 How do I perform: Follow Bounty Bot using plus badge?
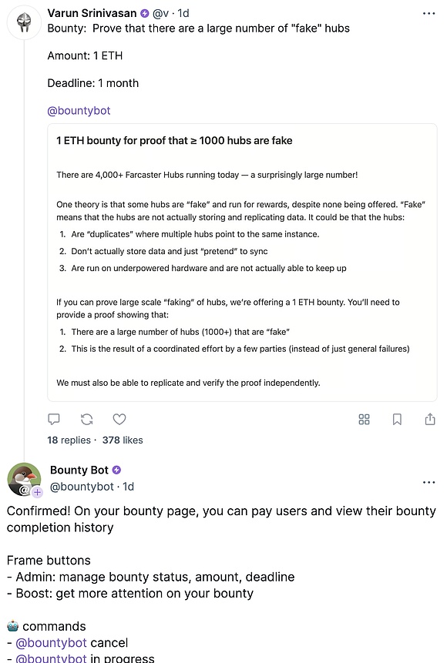pyautogui.click(x=37, y=492)
